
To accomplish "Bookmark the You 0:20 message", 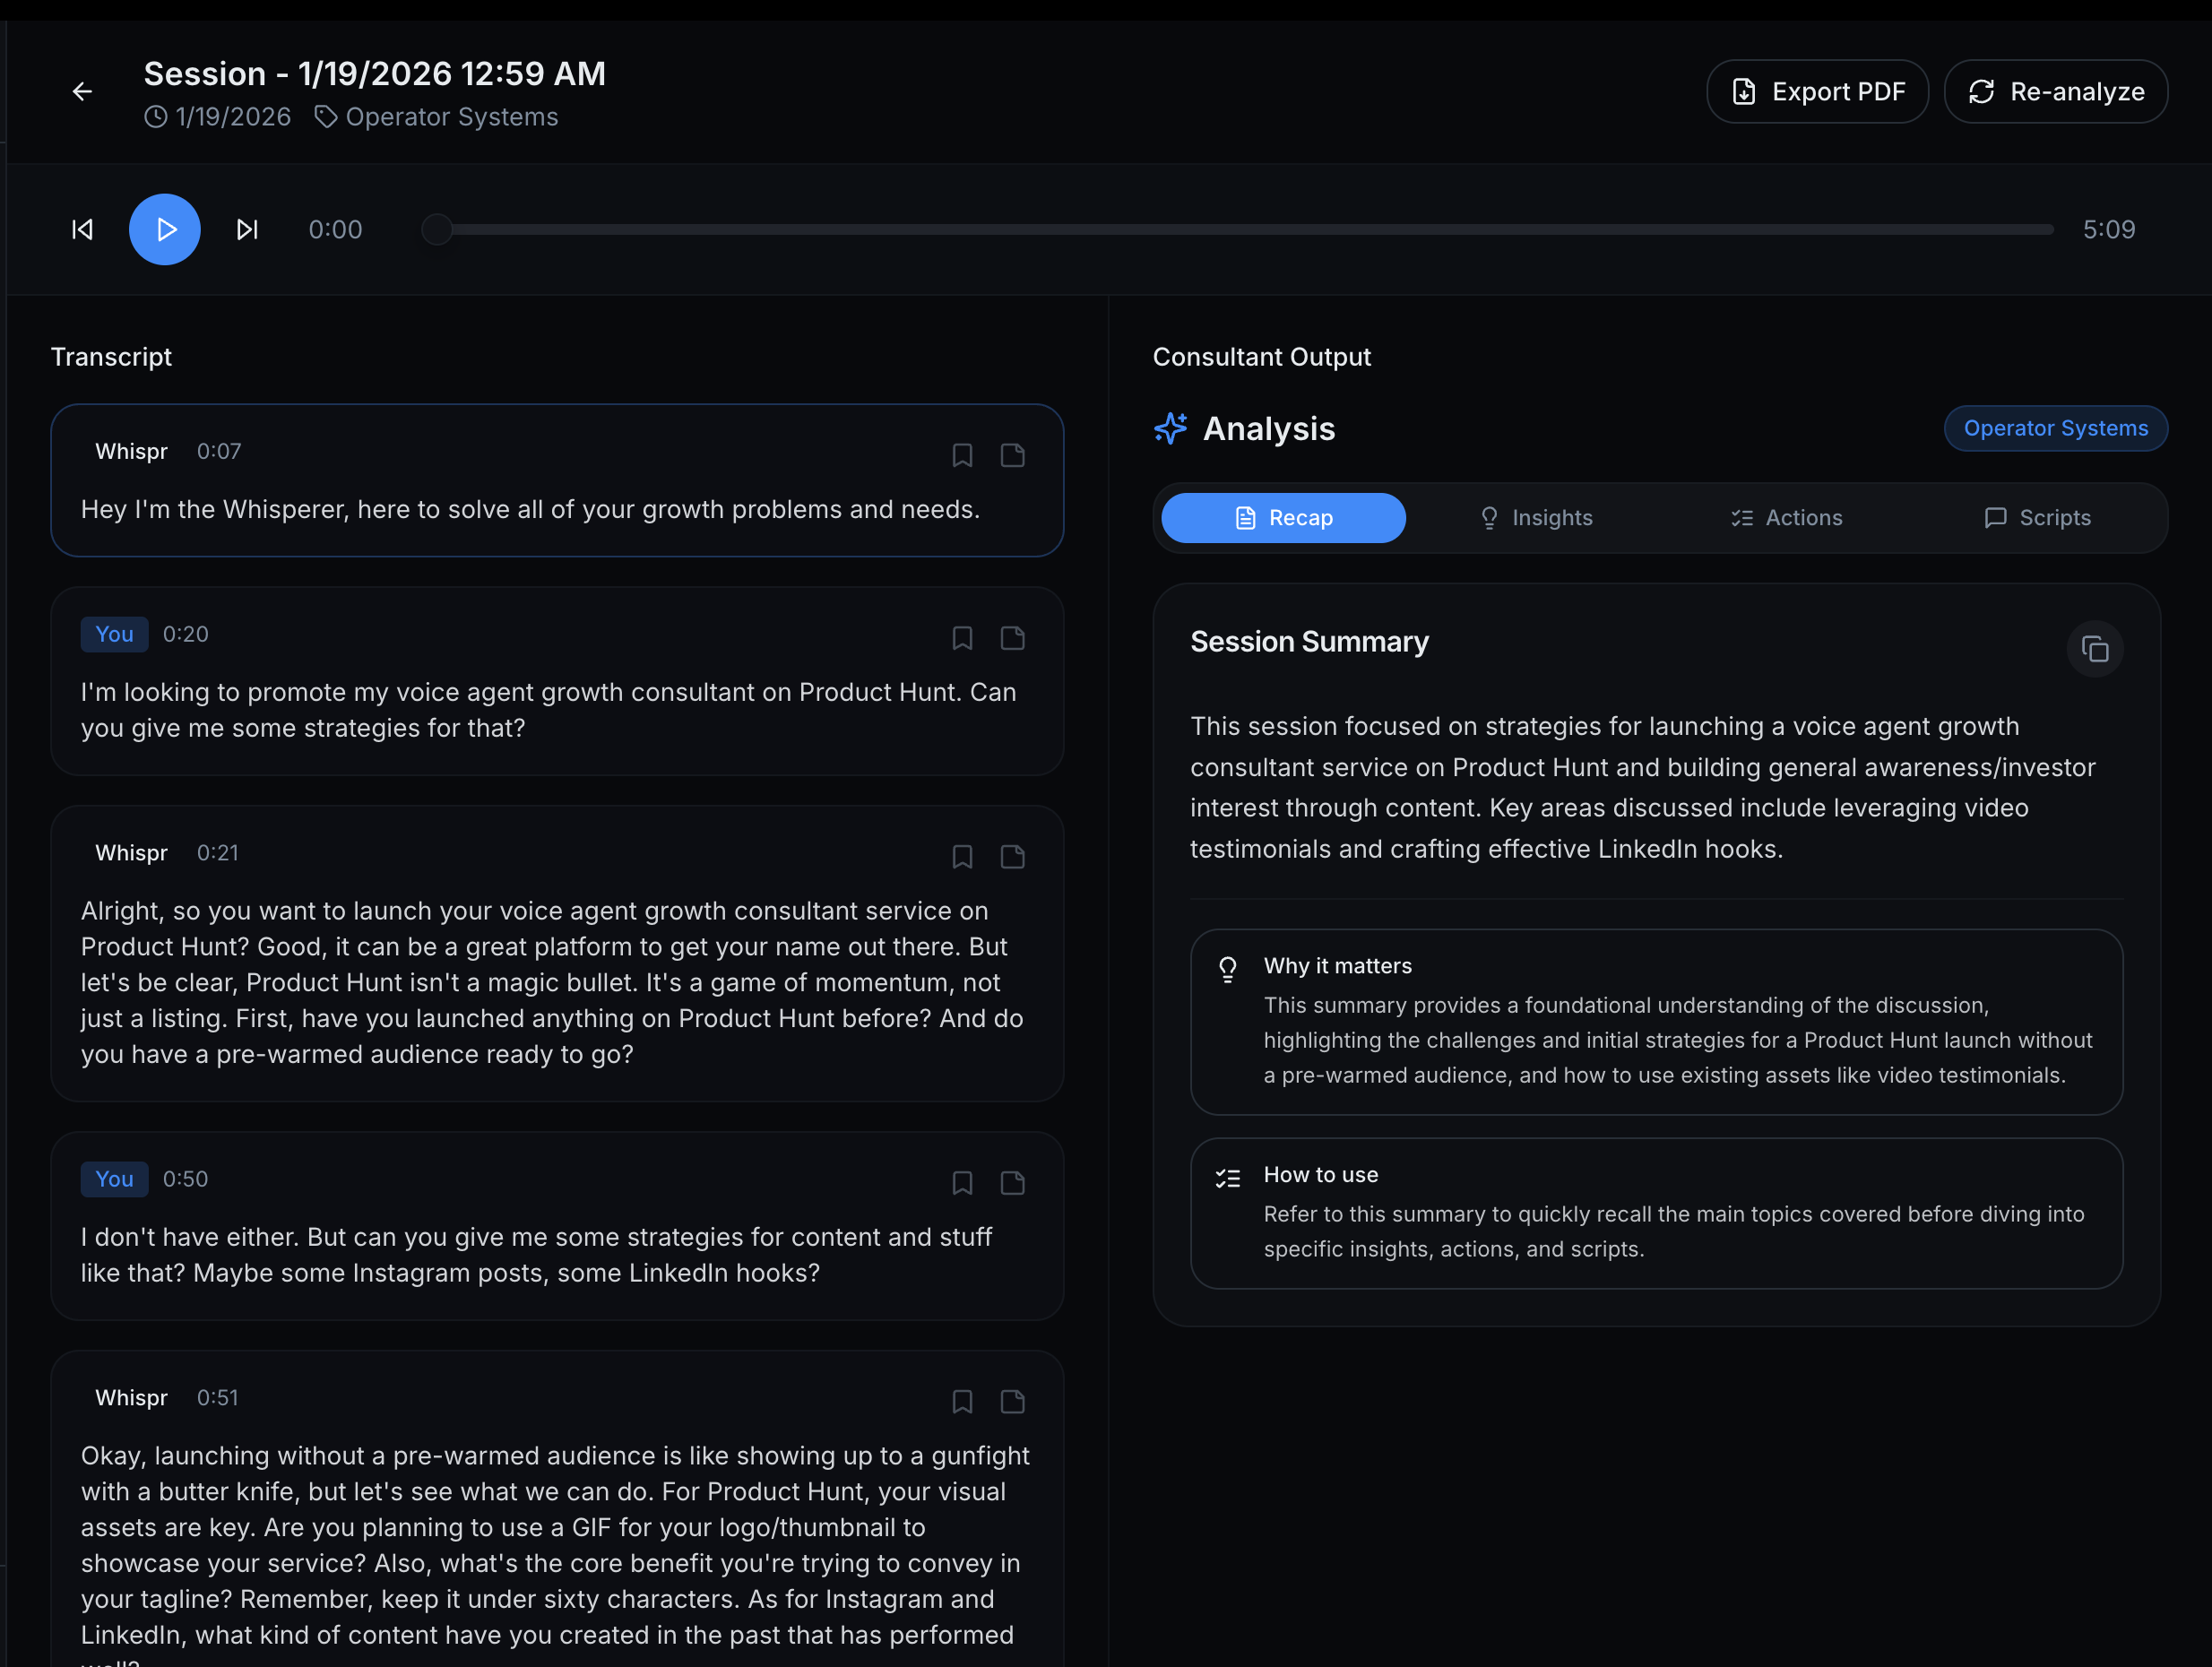I will [962, 639].
